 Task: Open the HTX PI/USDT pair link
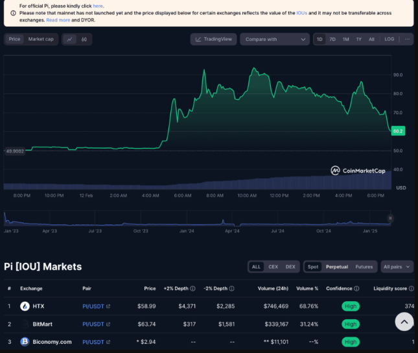tap(93, 306)
